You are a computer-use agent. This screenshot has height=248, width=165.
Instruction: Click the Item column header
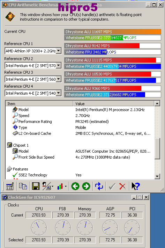[x=39, y=104]
